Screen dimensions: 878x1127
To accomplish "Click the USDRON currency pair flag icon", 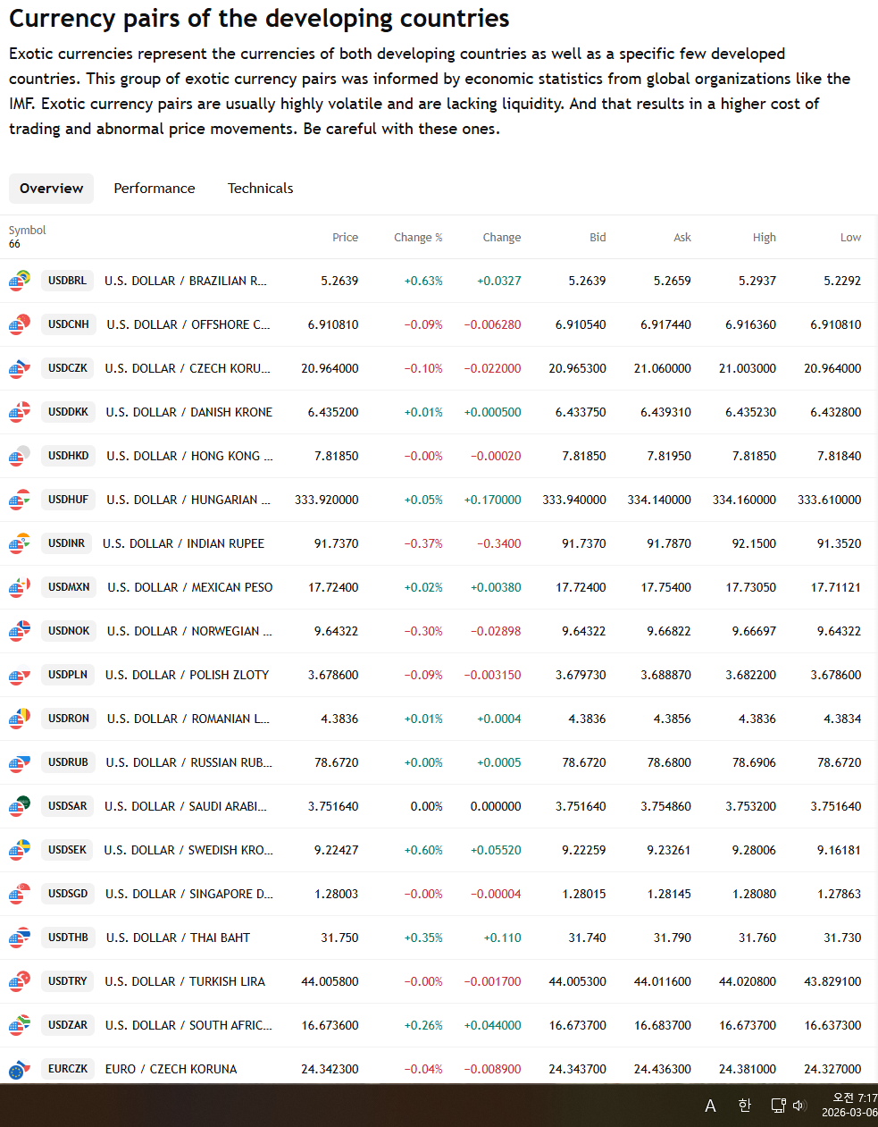I will pos(20,719).
